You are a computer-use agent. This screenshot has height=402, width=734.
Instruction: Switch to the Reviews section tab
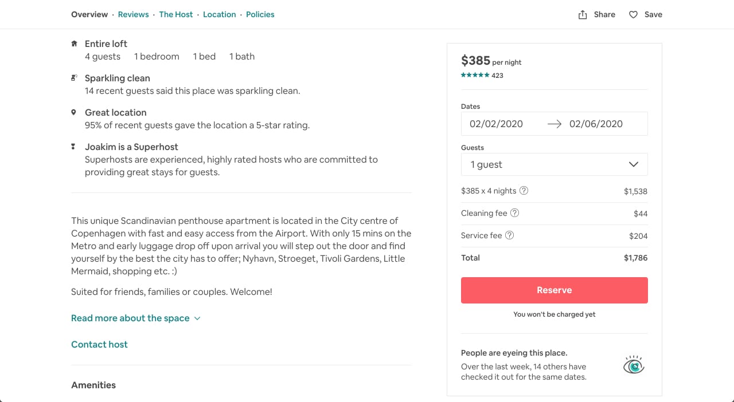(x=133, y=14)
